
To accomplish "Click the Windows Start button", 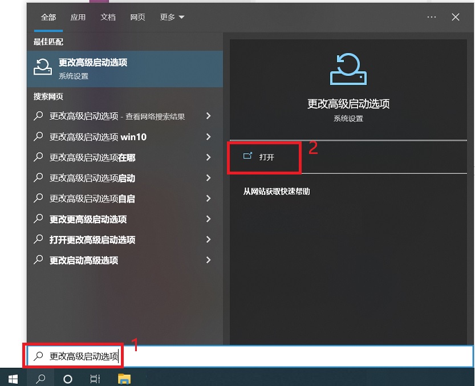I will tap(13, 378).
